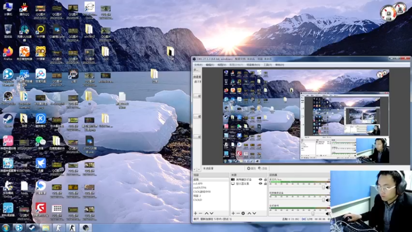The image size is (412, 232).
Task: Open the Steam desktop shortcut
Action: (x=8, y=121)
